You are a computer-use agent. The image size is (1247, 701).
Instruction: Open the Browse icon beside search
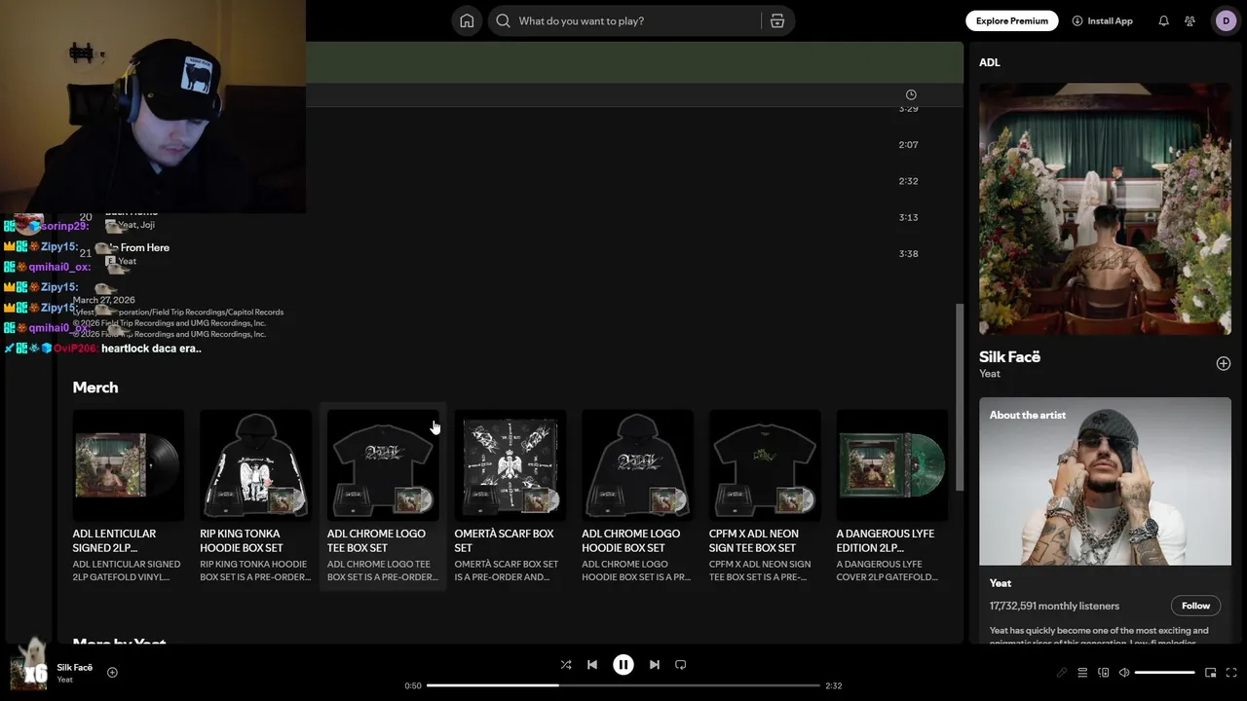(777, 20)
